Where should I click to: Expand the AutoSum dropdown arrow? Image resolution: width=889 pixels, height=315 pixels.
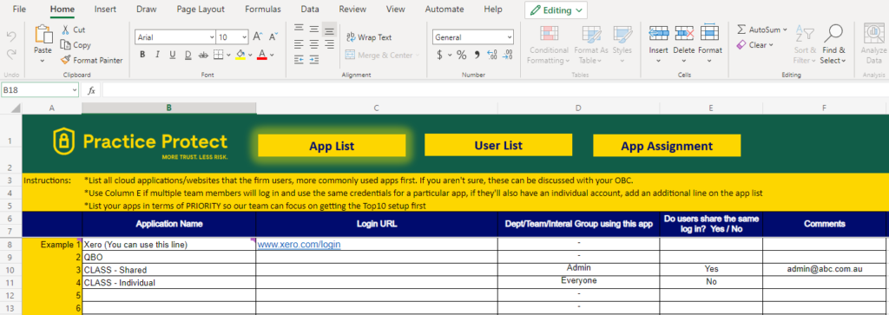point(785,30)
